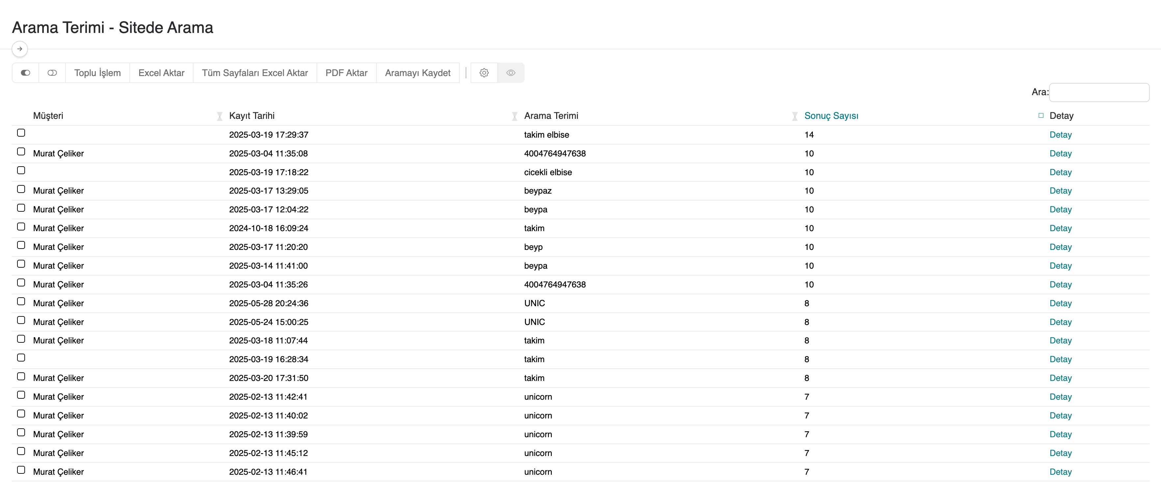The width and height of the screenshot is (1161, 482).
Task: Click small square icon beside Detay header
Action: 1041,116
